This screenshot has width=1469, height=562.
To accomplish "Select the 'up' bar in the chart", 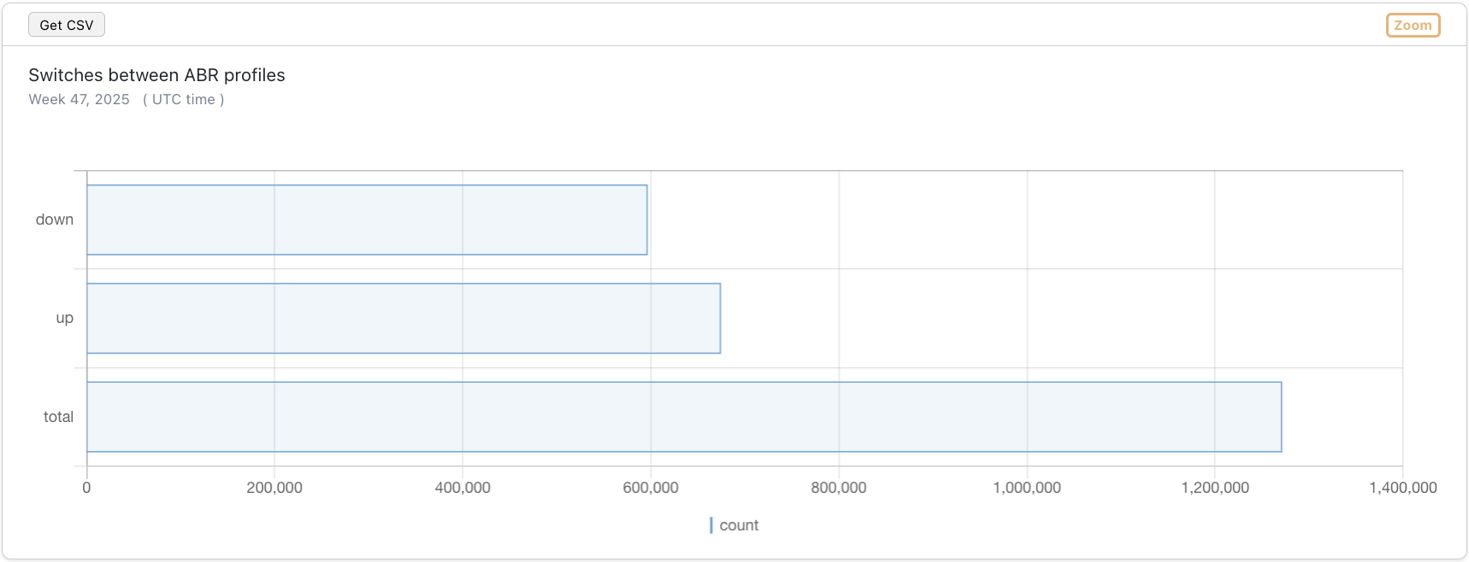I will pyautogui.click(x=404, y=318).
